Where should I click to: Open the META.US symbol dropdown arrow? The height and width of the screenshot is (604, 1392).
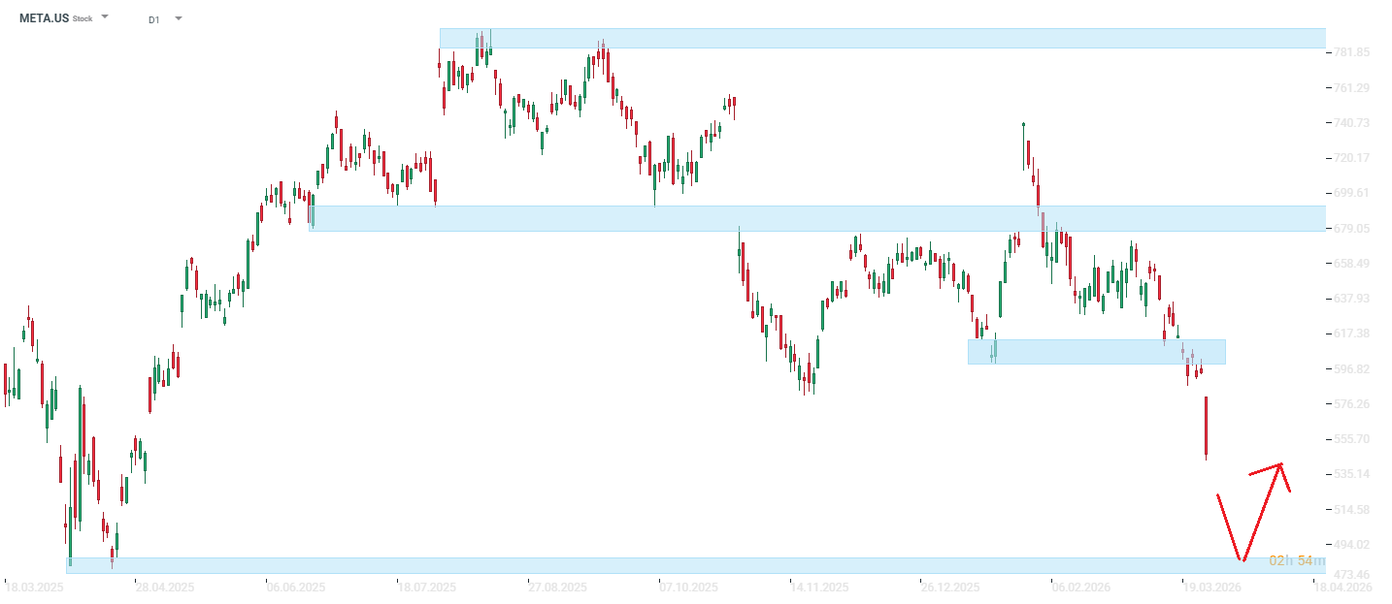pos(105,17)
